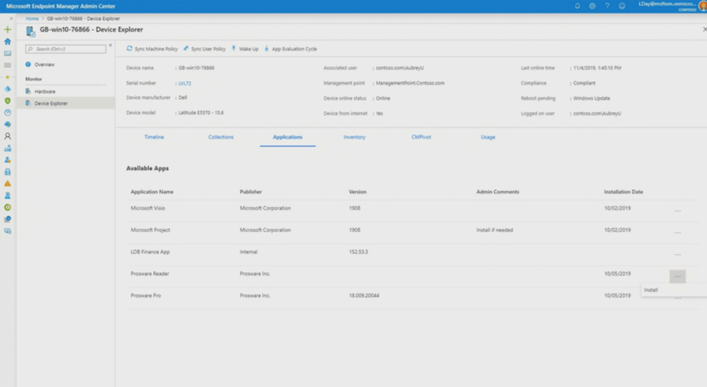Open the person outline Users icon in sidebar
Screen dimensions: 707x387
[x=8, y=136]
